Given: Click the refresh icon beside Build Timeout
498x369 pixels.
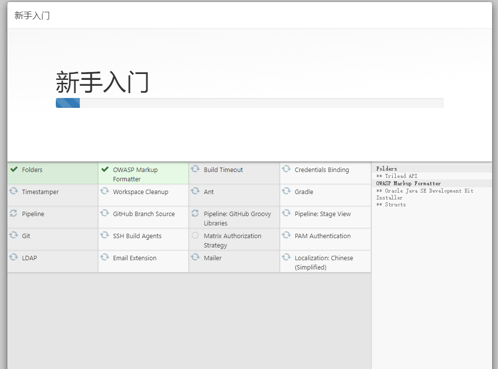Looking at the screenshot, I should pos(195,169).
